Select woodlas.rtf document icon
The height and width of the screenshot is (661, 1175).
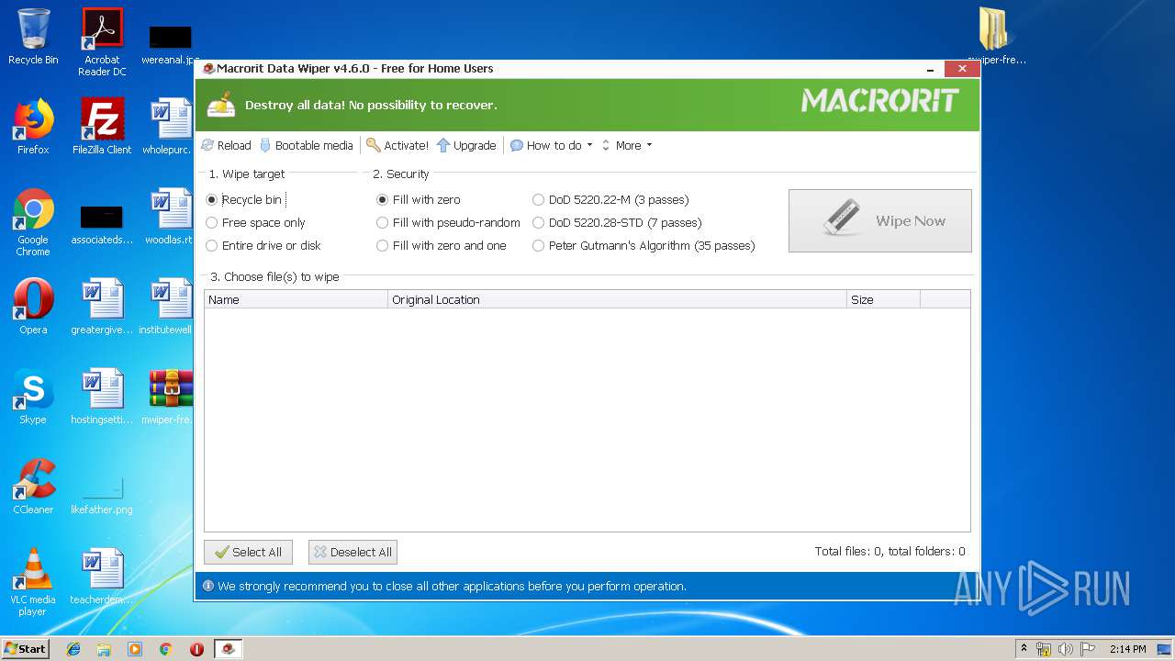coord(171,217)
